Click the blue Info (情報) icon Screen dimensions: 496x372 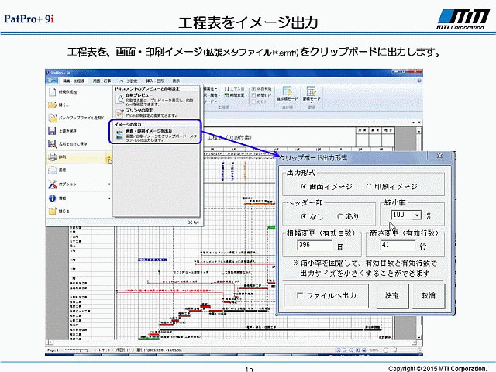[52, 198]
